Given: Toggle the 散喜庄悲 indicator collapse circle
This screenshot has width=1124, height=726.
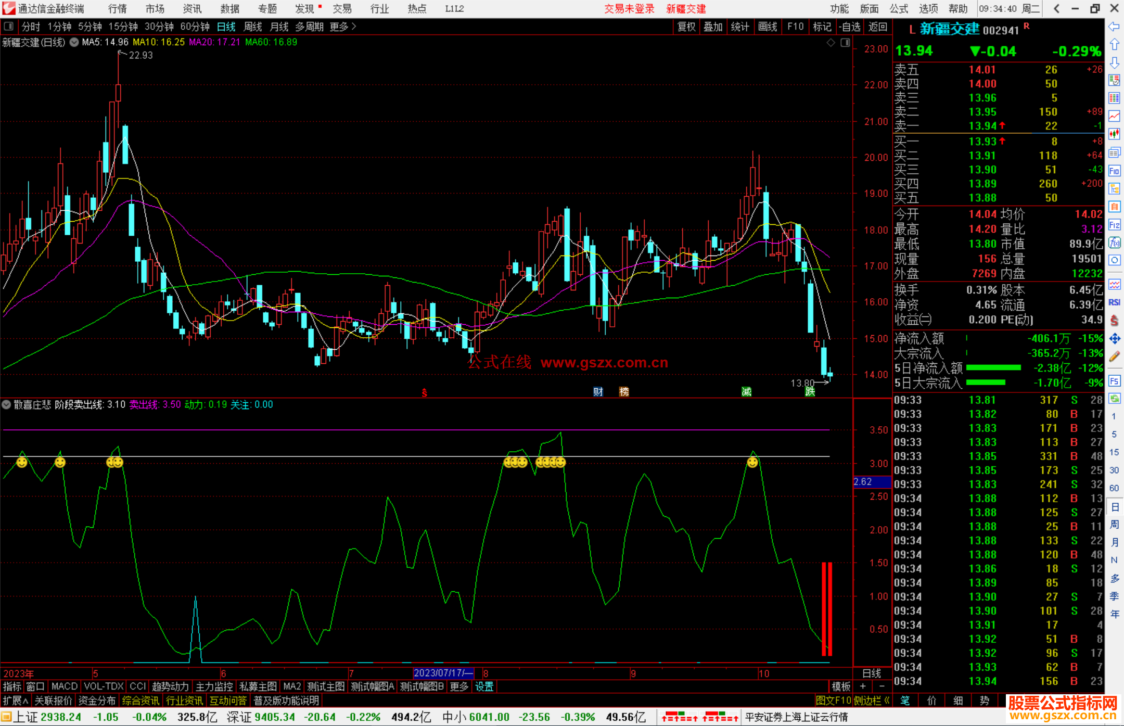Looking at the screenshot, I should pos(7,404).
